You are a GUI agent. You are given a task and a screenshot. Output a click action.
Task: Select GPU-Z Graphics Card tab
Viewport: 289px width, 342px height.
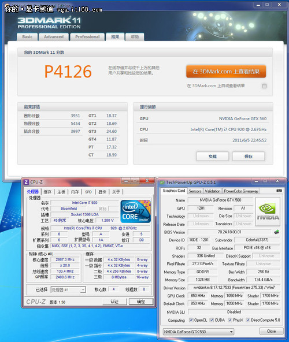[x=174, y=191]
